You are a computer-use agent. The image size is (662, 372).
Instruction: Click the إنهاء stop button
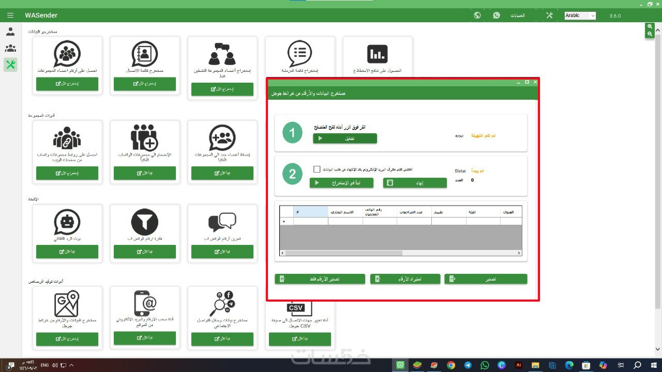pos(415,183)
